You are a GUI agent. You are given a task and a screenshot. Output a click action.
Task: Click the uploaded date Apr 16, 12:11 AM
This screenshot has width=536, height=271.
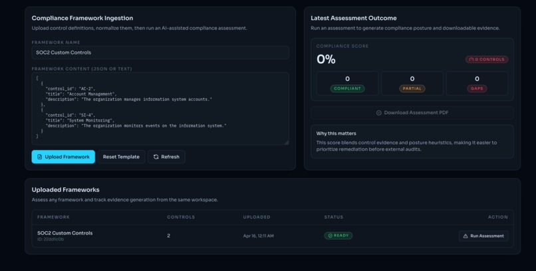tap(259, 236)
